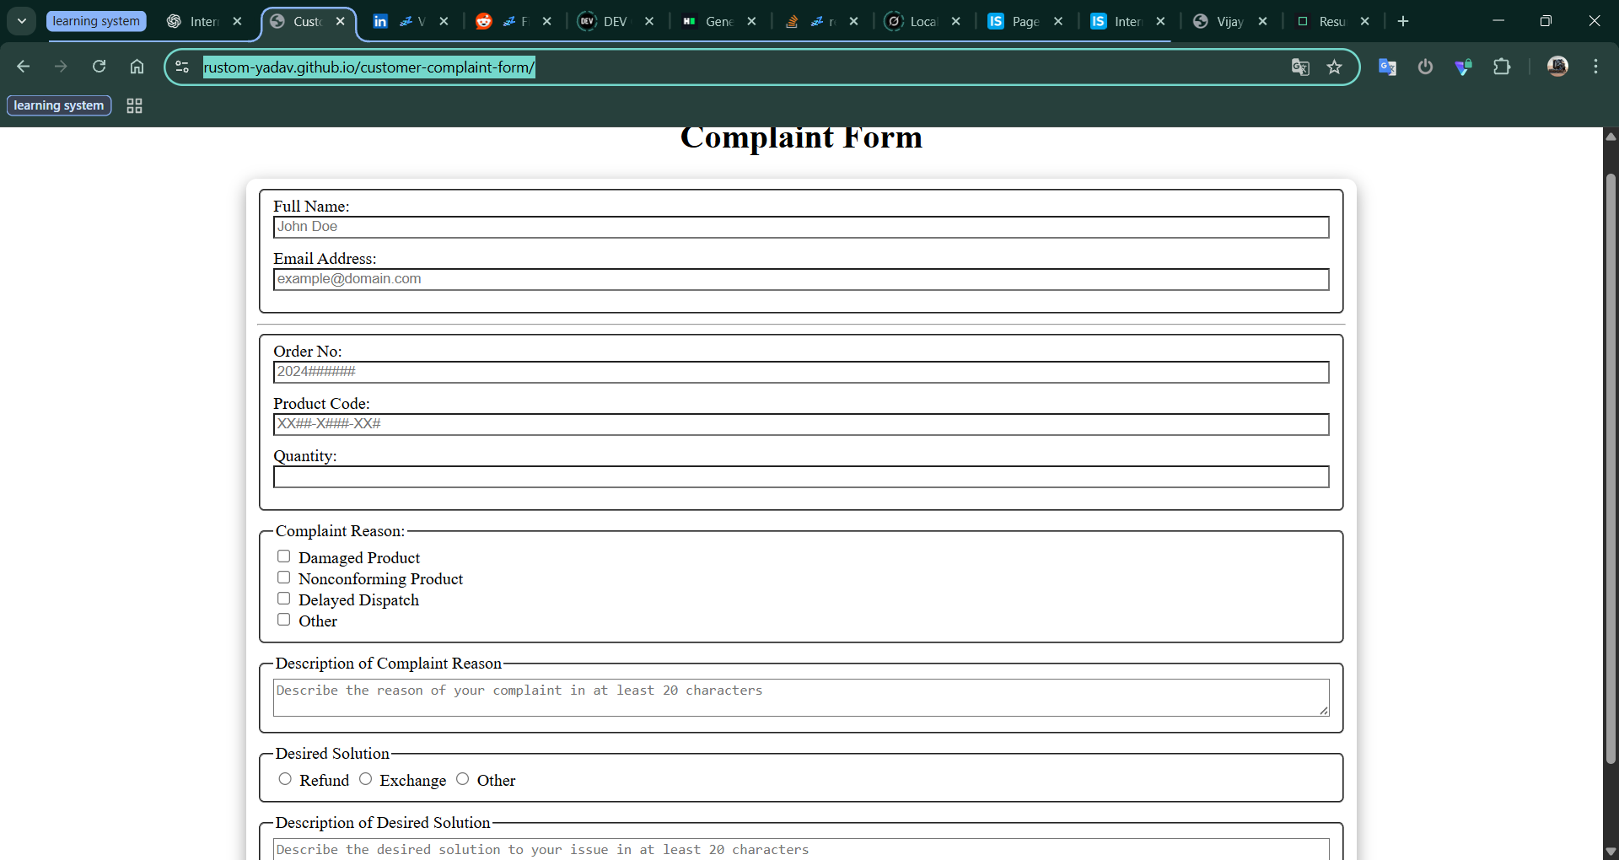Check the Nonconforming Product checkbox
1619x860 pixels.
[x=284, y=578]
